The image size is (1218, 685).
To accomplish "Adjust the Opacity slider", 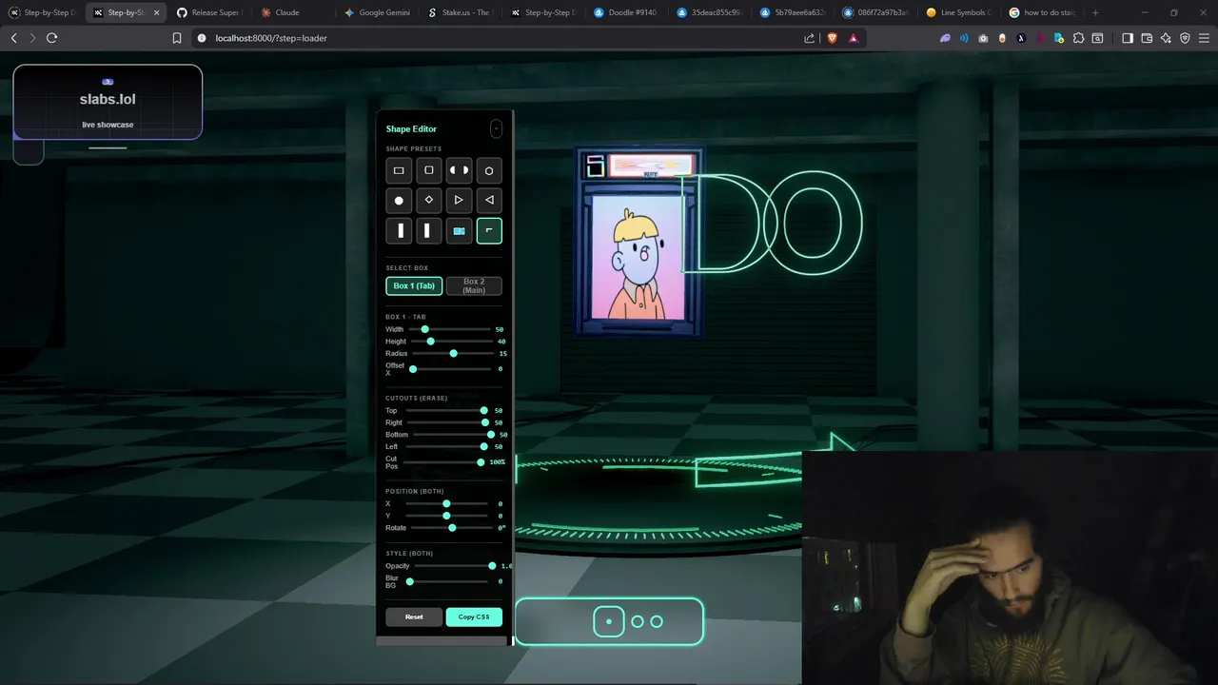I will [455, 566].
